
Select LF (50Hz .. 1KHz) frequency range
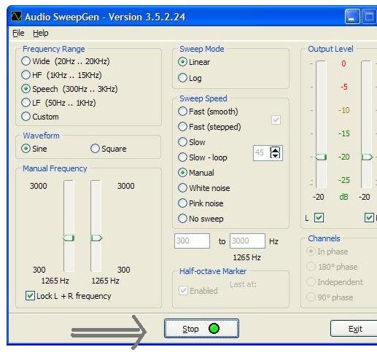[58, 103]
